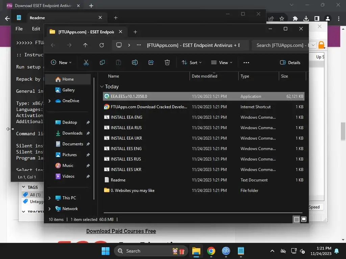The height and width of the screenshot is (259, 346).
Task: Click the This PC monitor icon in address bar
Action: pos(119,45)
